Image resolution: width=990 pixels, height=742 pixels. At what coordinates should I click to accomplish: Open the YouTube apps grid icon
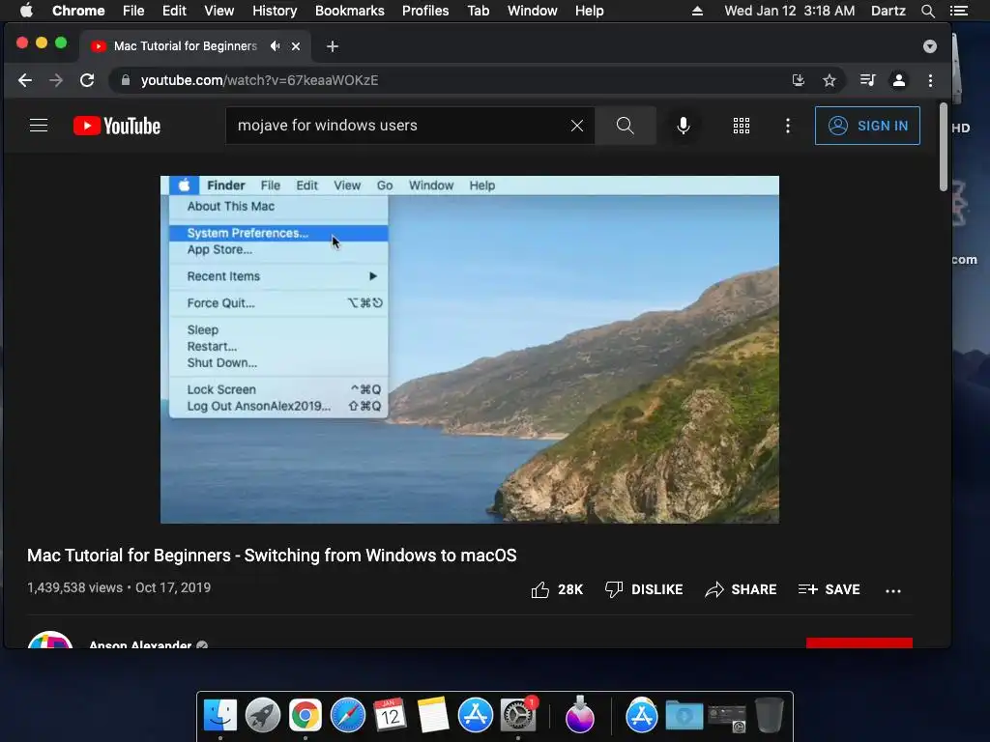coord(742,126)
